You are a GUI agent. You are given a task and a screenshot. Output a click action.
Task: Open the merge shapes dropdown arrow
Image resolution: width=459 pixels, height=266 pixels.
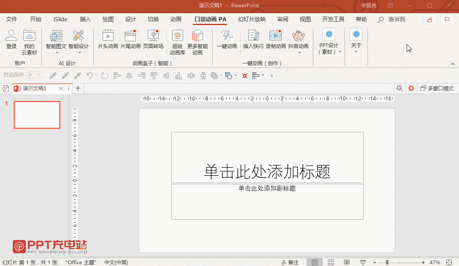(221, 75)
